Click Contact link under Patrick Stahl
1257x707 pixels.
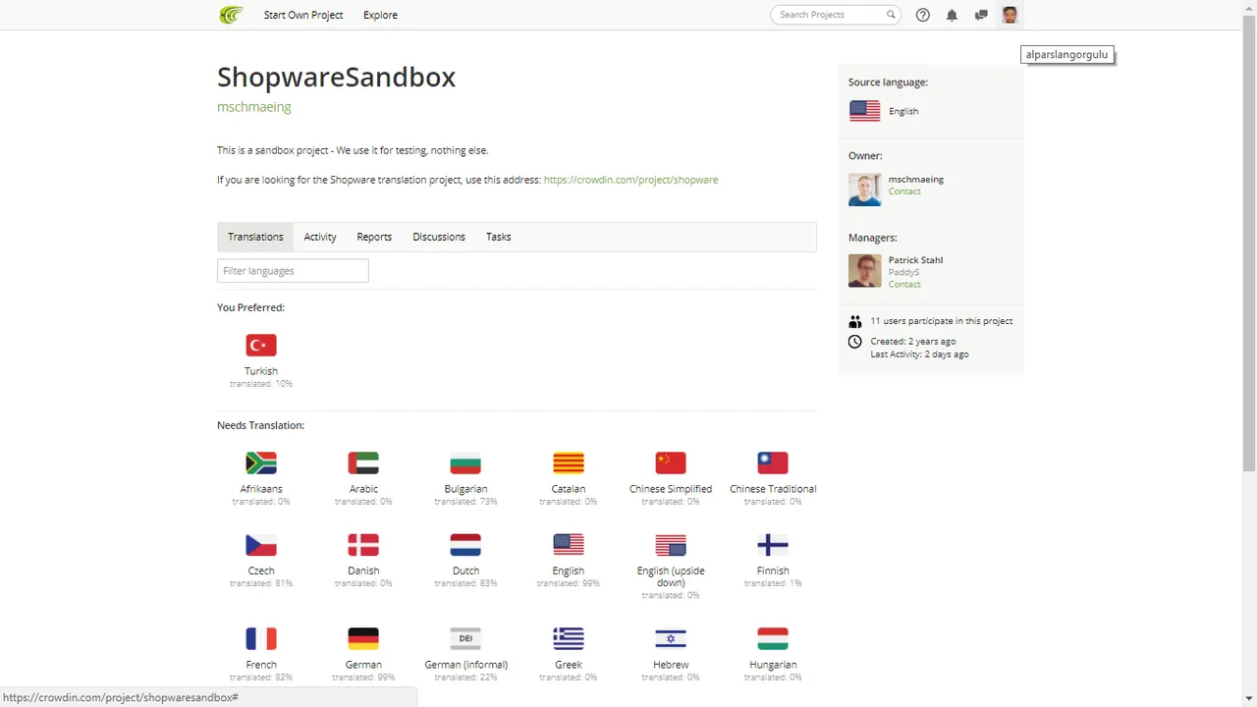click(x=904, y=285)
